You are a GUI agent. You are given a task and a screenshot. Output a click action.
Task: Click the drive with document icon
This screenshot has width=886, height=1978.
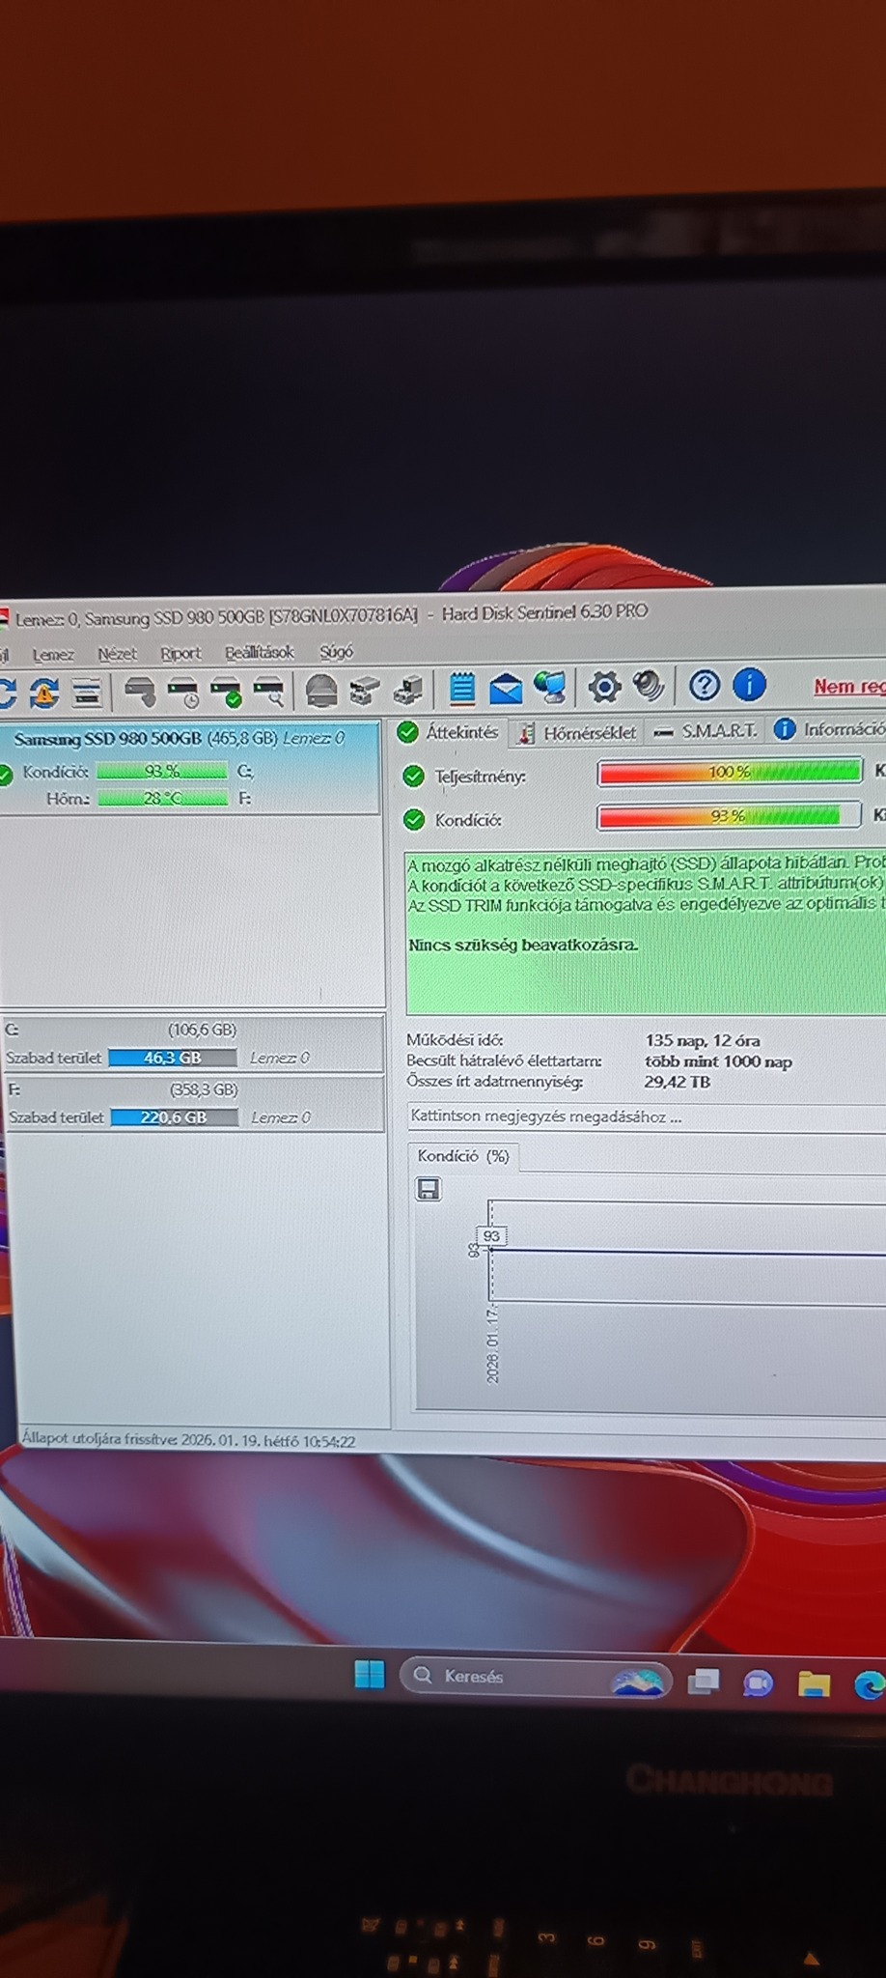[408, 690]
